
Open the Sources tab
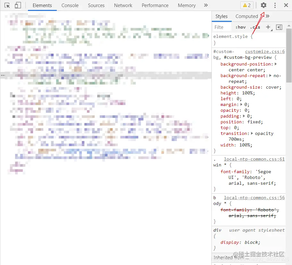click(96, 5)
